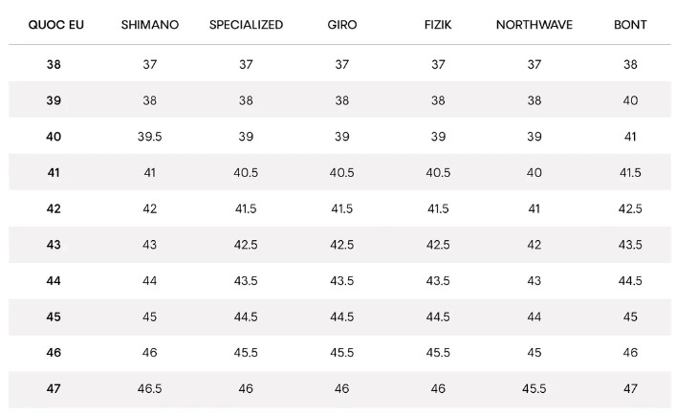The image size is (676, 415).
Task: Click Northwave 40 cell in row 41
Action: pyautogui.click(x=534, y=173)
